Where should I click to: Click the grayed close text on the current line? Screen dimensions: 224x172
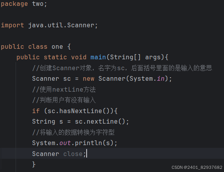point(73,154)
